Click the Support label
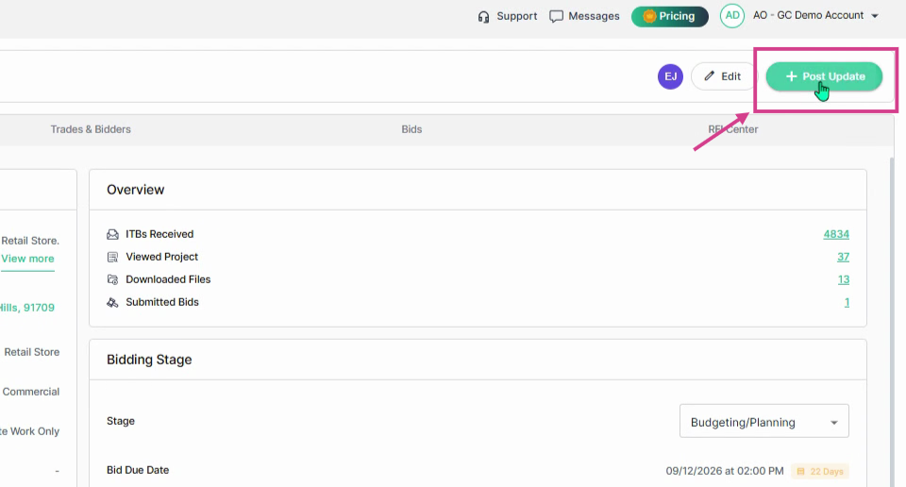The width and height of the screenshot is (906, 487). pyautogui.click(x=516, y=16)
